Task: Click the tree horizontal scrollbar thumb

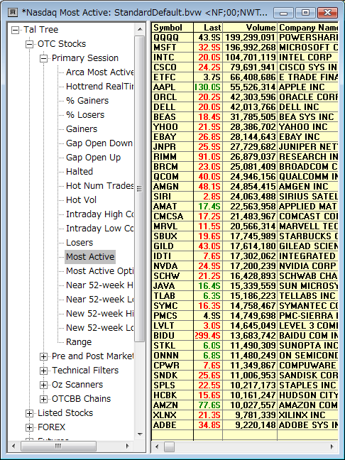Action: 58,447
